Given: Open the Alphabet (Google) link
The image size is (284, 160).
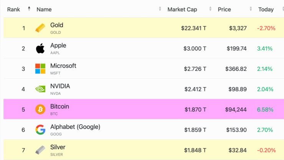Looking at the screenshot, I should 75,127.
